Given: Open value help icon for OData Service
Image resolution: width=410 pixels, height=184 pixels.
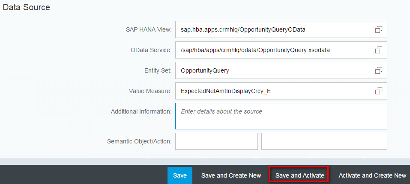Looking at the screenshot, I should 379,50.
